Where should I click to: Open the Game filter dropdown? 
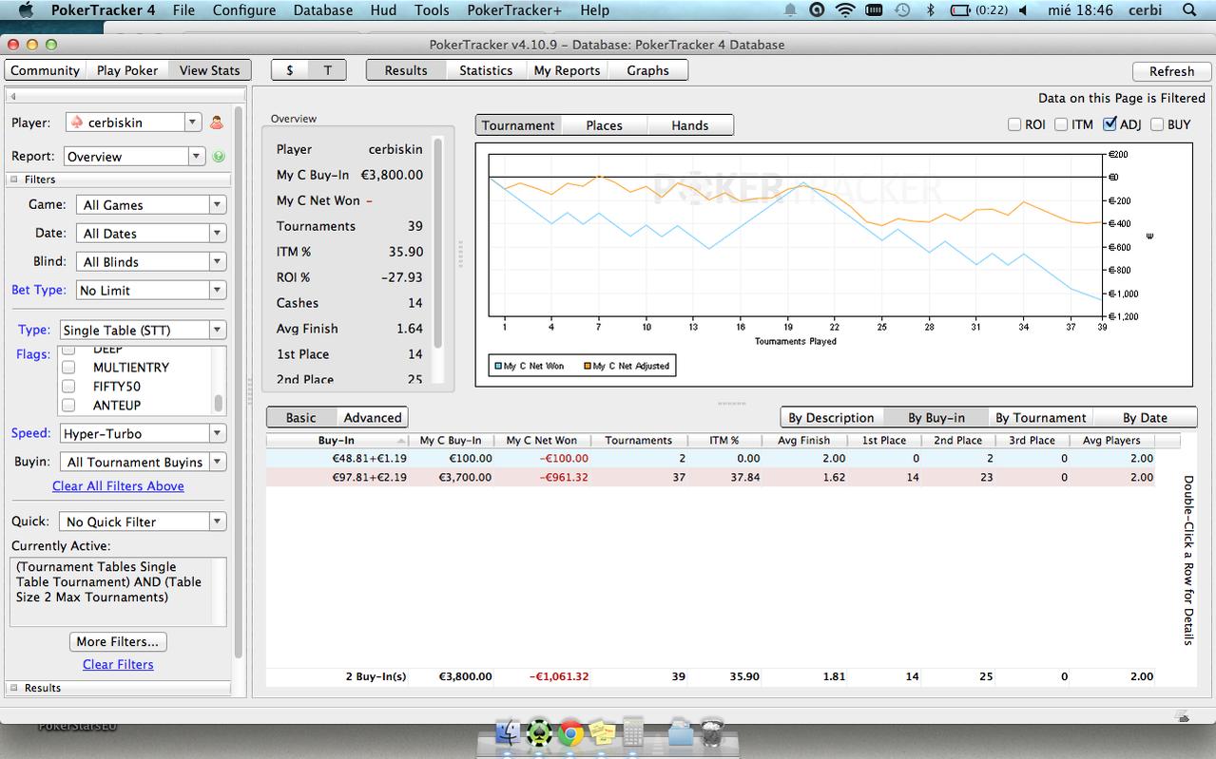coord(218,205)
